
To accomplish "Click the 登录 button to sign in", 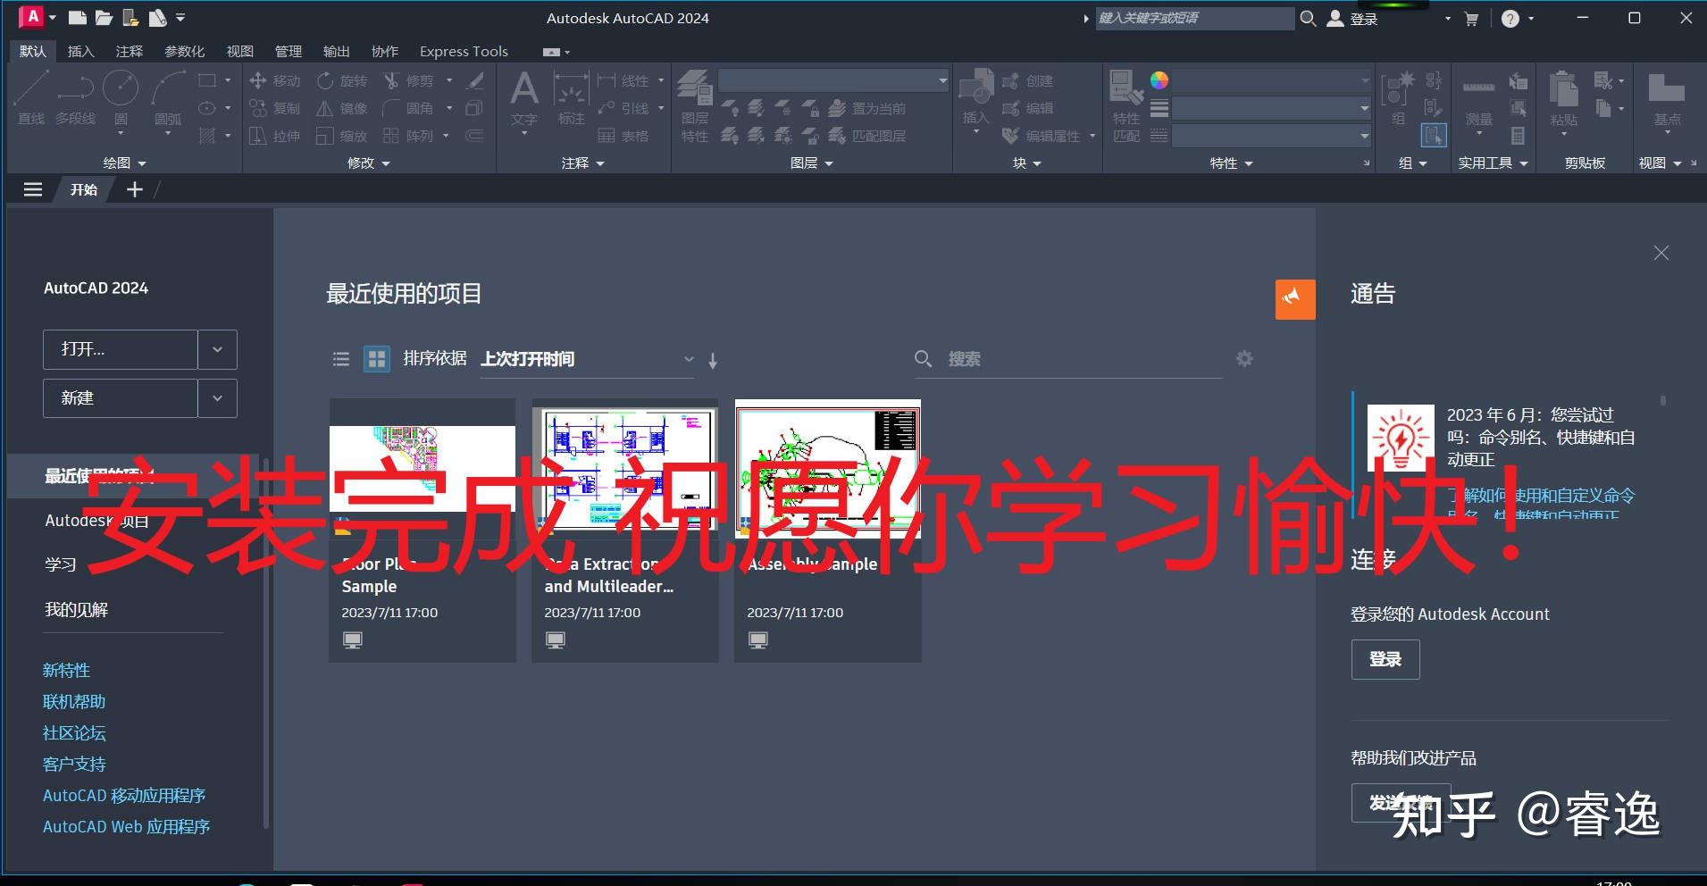I will [x=1385, y=659].
